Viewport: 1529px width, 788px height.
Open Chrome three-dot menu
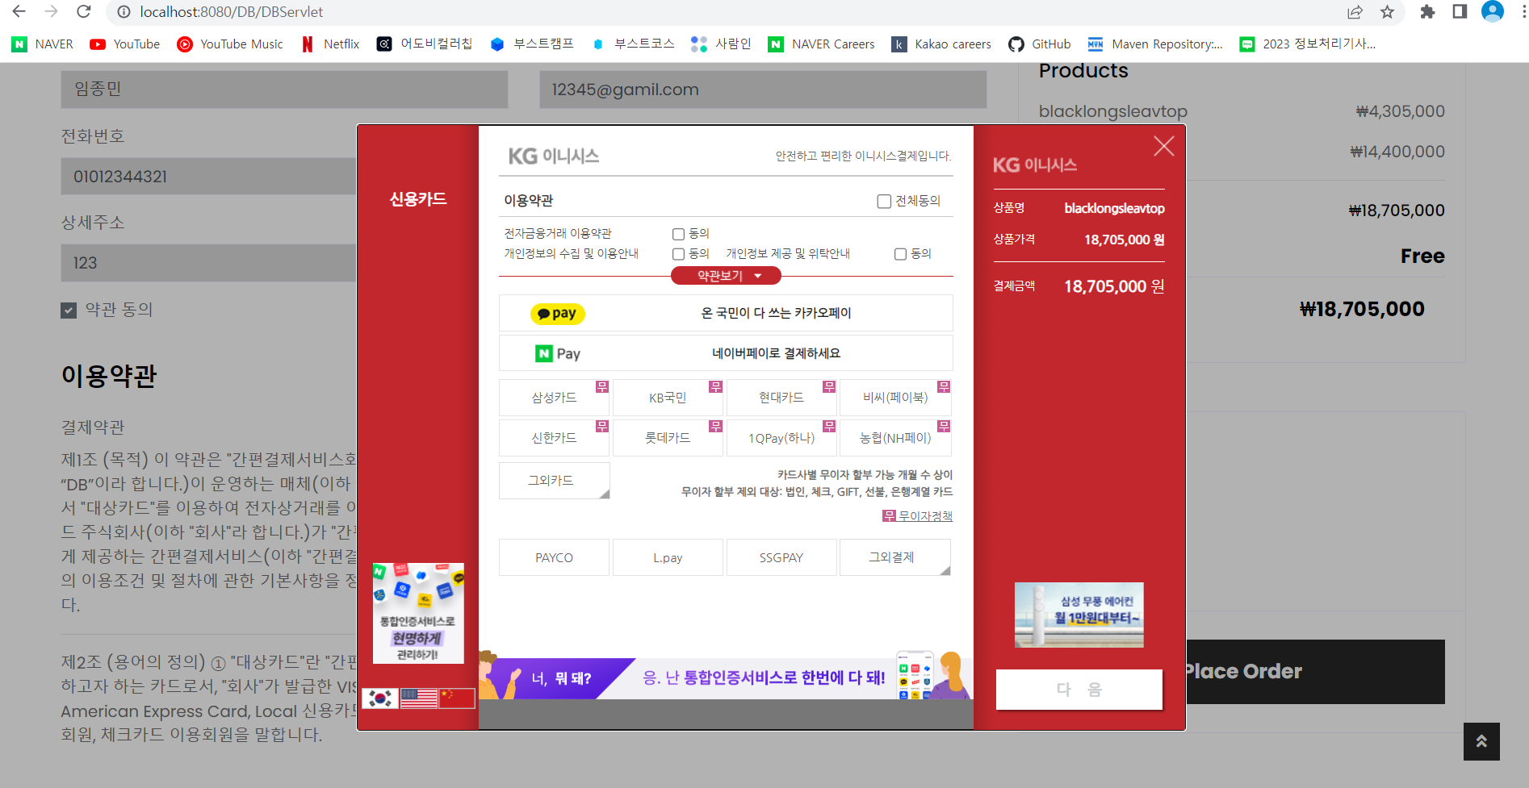tap(1523, 12)
